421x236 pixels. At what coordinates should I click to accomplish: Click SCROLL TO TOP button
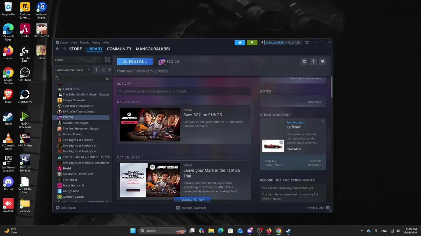tap(193, 199)
